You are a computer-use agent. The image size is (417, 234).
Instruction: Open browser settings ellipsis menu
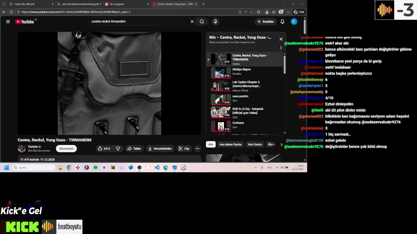[x=288, y=12]
